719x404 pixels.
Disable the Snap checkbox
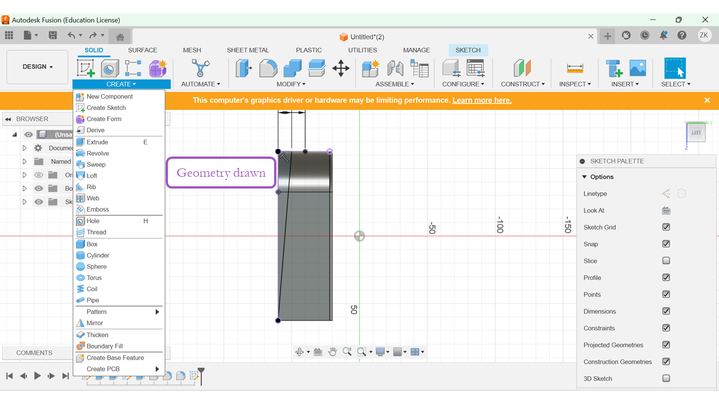[666, 244]
